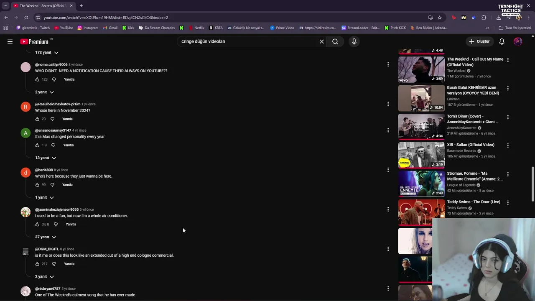Viewport: 535px width, 301px height.
Task: Open options for XIR - Sallan video
Action: click(x=508, y=145)
